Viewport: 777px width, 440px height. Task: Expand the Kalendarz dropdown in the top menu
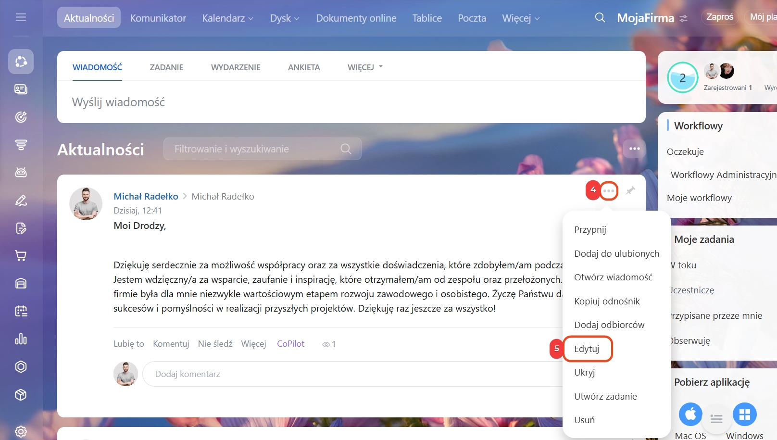pos(227,18)
